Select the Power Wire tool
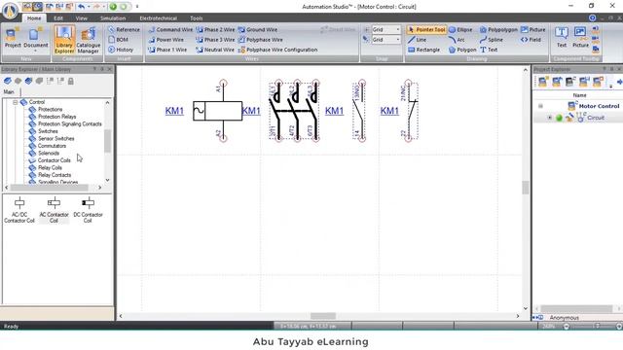The image size is (623, 350). [165, 40]
